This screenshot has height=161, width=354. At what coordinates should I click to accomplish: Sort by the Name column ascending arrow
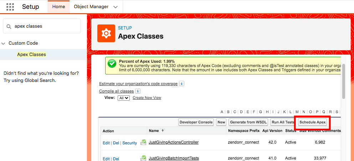click(163, 131)
